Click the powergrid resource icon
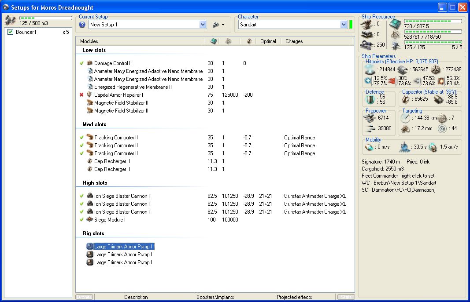 (395, 35)
